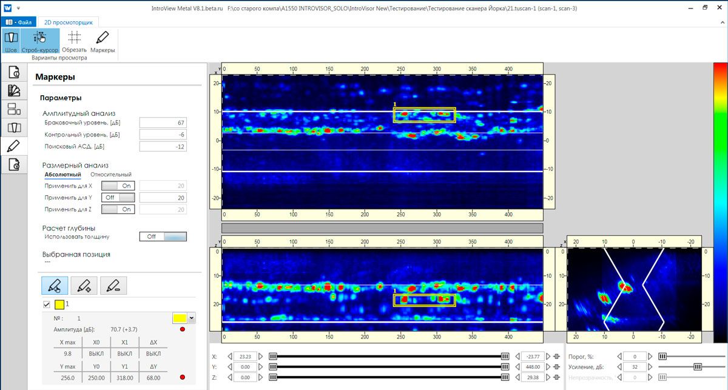Decrease the Усиление dB value
This screenshot has width=728, height=390.
click(x=619, y=367)
